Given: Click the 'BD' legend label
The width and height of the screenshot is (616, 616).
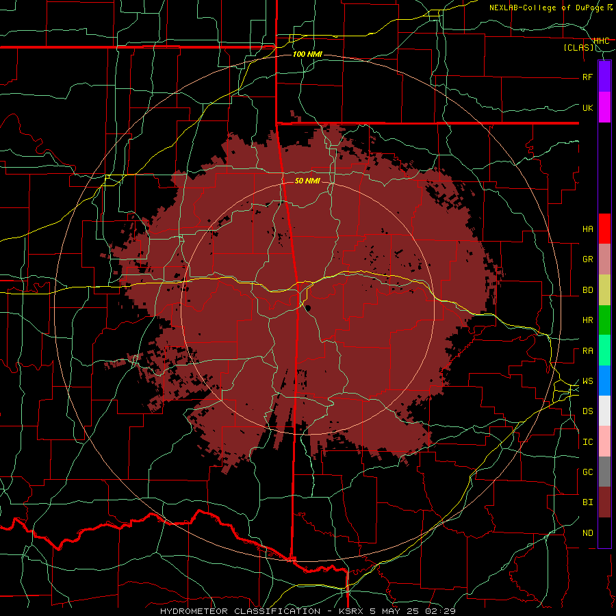Looking at the screenshot, I should tap(588, 290).
